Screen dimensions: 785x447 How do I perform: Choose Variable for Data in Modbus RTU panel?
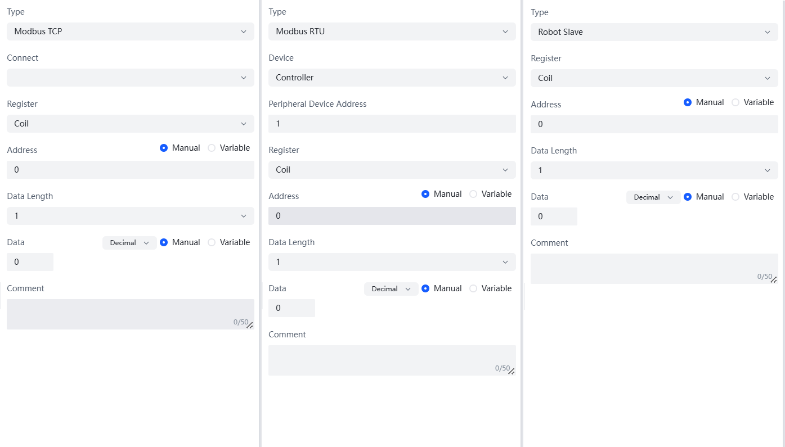click(473, 288)
